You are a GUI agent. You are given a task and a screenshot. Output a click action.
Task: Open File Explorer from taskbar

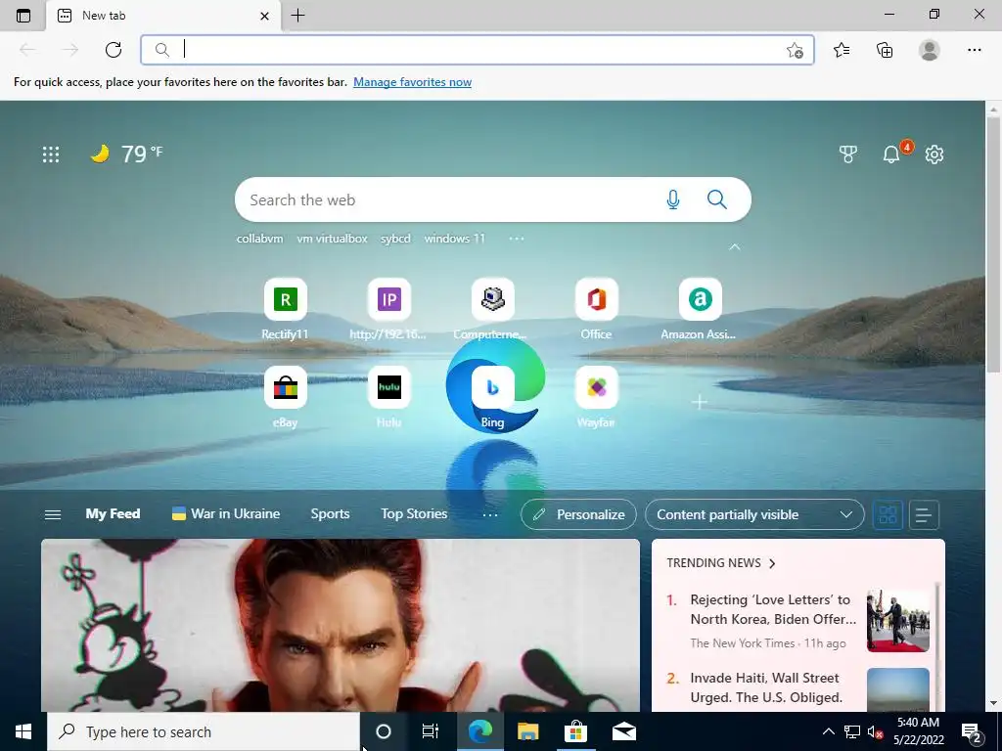pos(527,731)
